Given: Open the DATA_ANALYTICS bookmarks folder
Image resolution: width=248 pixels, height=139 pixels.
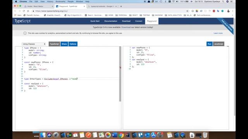Looking at the screenshot, I should click(x=173, y=15).
